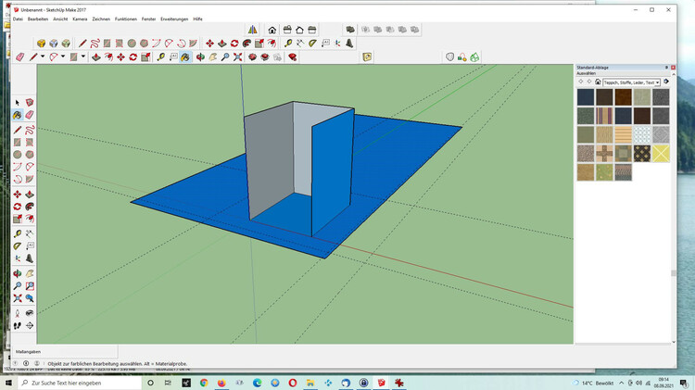Click the Auswählen tab in the materials panel
Image resolution: width=695 pixels, height=390 pixels.
587,74
